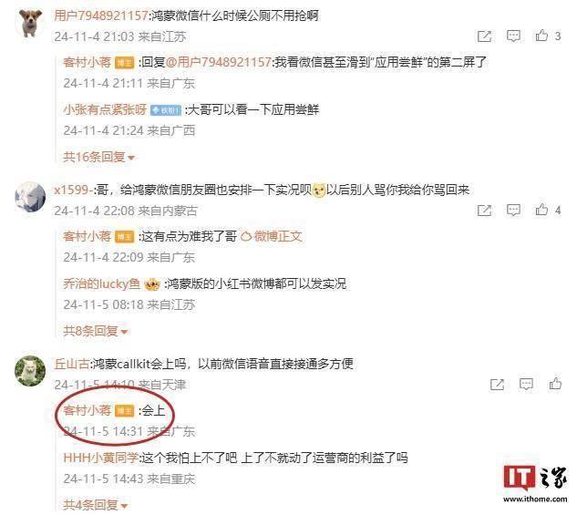This screenshot has width=577, height=515.
Task: Open 乔治的lucky鱼's profile
Action: [101, 283]
